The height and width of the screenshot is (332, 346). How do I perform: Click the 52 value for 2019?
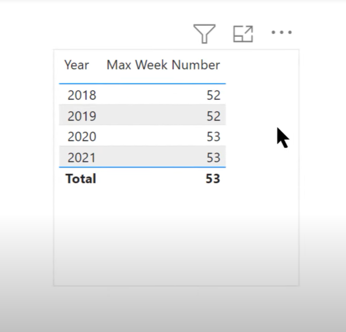213,116
